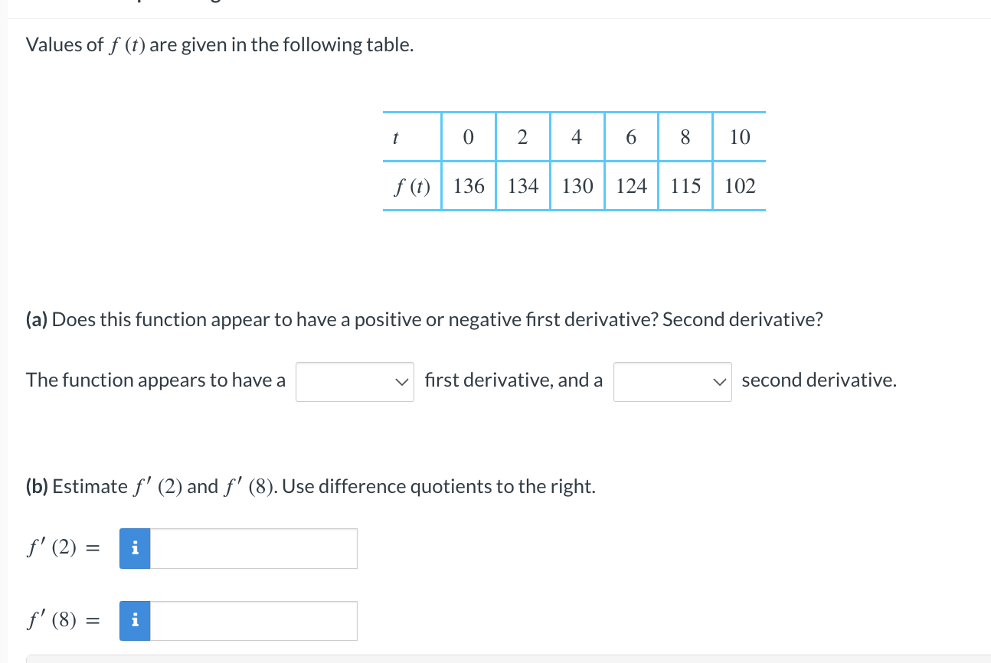Click part (a) question heading
Viewport: 991px width, 663px height.
(x=425, y=318)
